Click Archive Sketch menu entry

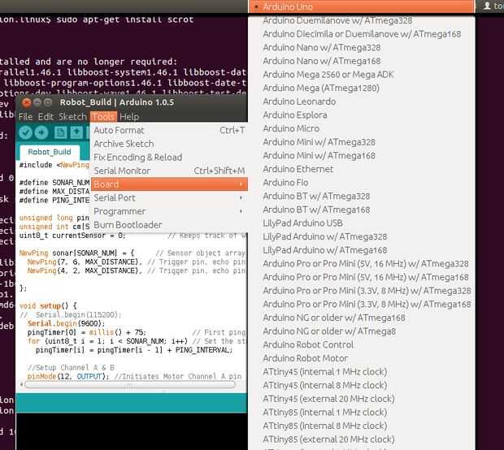point(169,144)
